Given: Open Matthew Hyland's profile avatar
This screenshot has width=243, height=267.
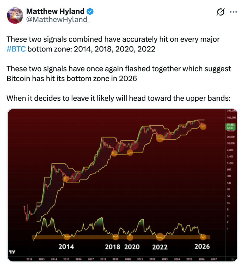Looking at the screenshot, I should [15, 15].
